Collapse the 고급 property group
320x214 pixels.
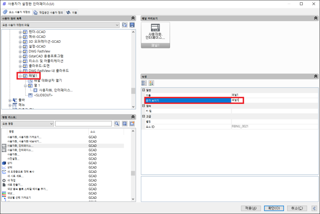pos(144,116)
